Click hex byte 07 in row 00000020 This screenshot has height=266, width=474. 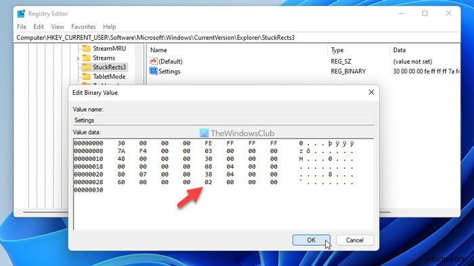tap(143, 175)
